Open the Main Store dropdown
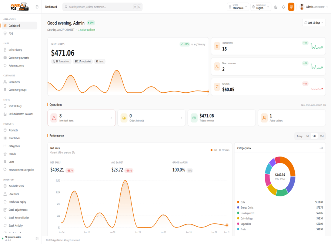The image size is (331, 244). tap(238, 7)
